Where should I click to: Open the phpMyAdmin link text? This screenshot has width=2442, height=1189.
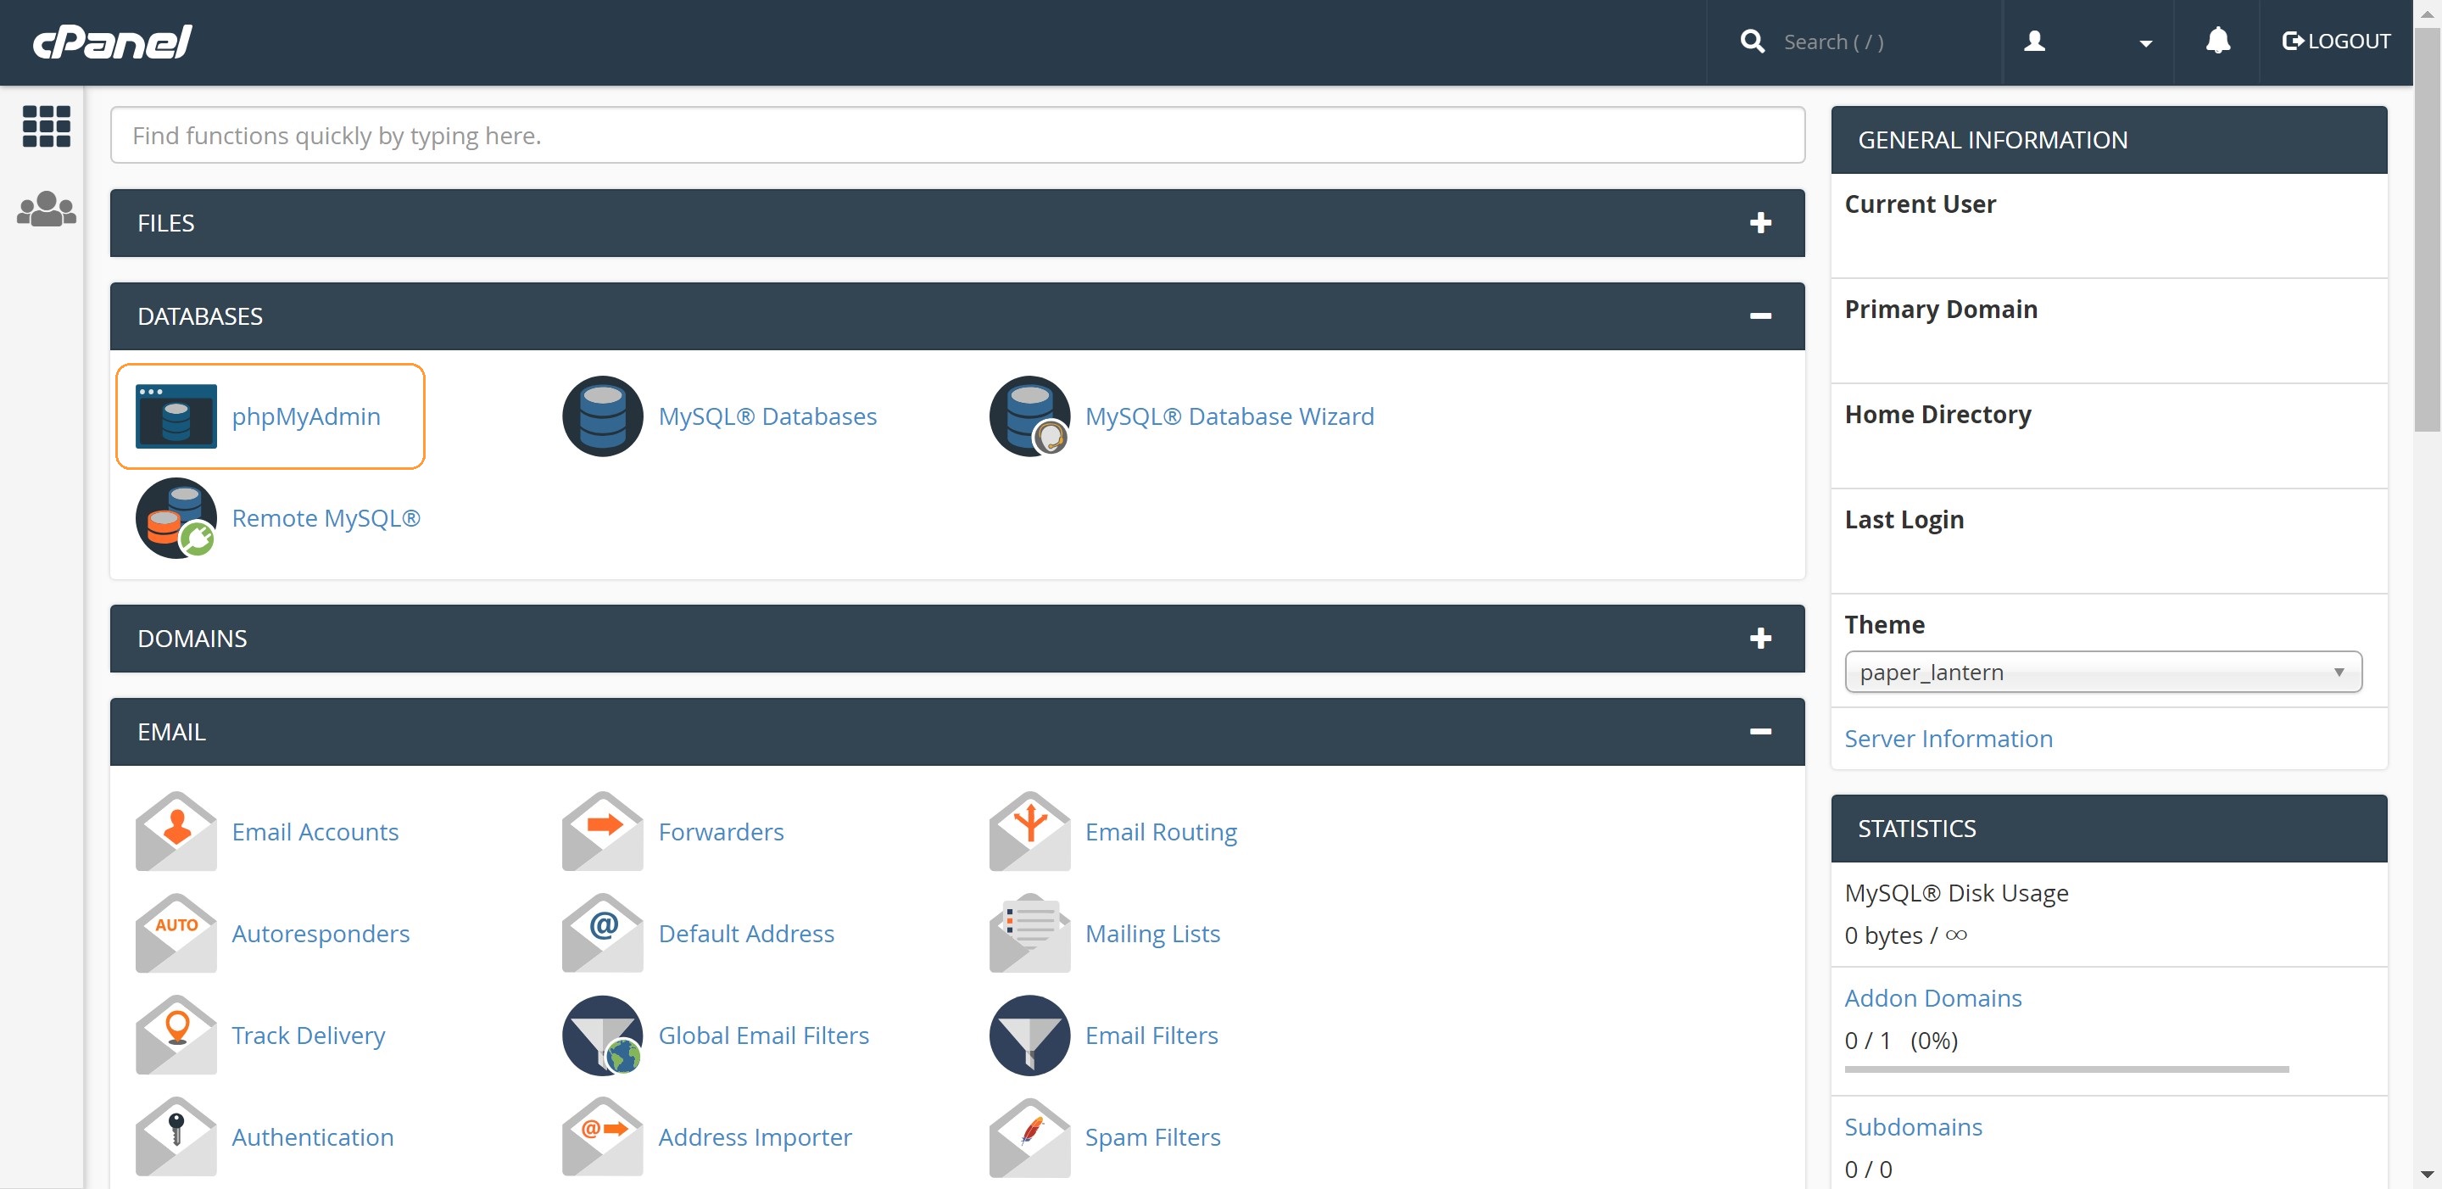tap(306, 416)
